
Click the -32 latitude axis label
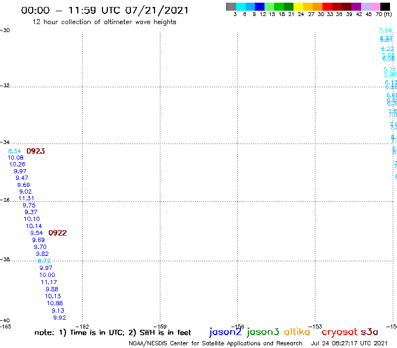click(5, 86)
